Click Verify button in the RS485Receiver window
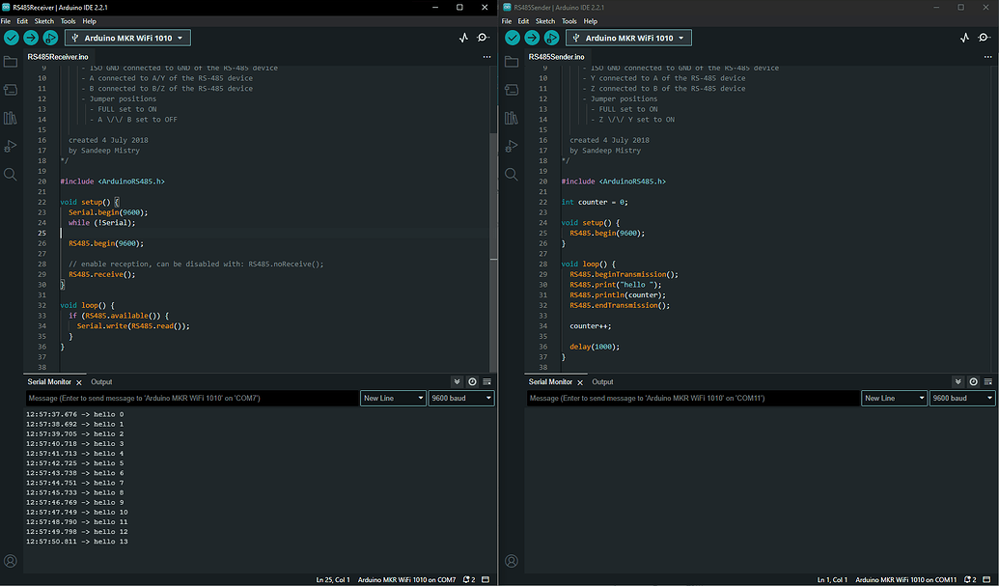This screenshot has height=586, width=999. coord(12,38)
